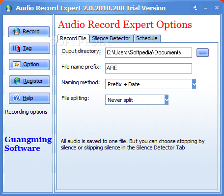Image resolution: width=224 pixels, height=196 pixels.
Task: Click the Option sidebar button
Action: (29, 64)
